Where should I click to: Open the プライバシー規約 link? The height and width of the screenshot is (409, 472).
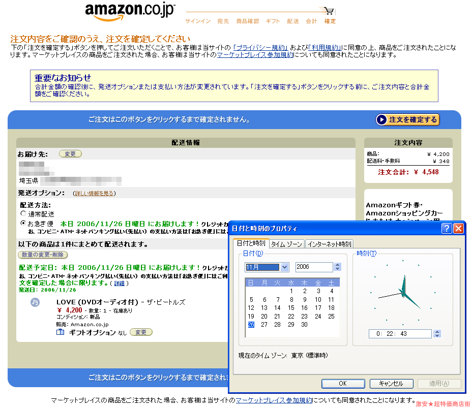[x=260, y=48]
